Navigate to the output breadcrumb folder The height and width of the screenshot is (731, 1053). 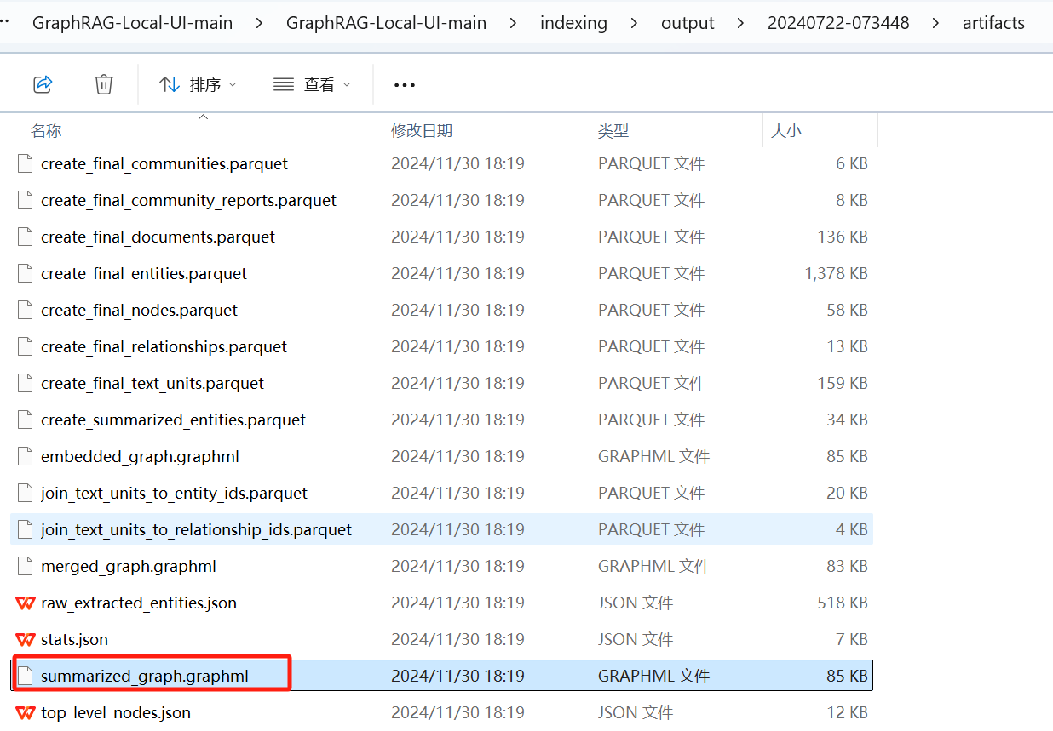point(688,23)
